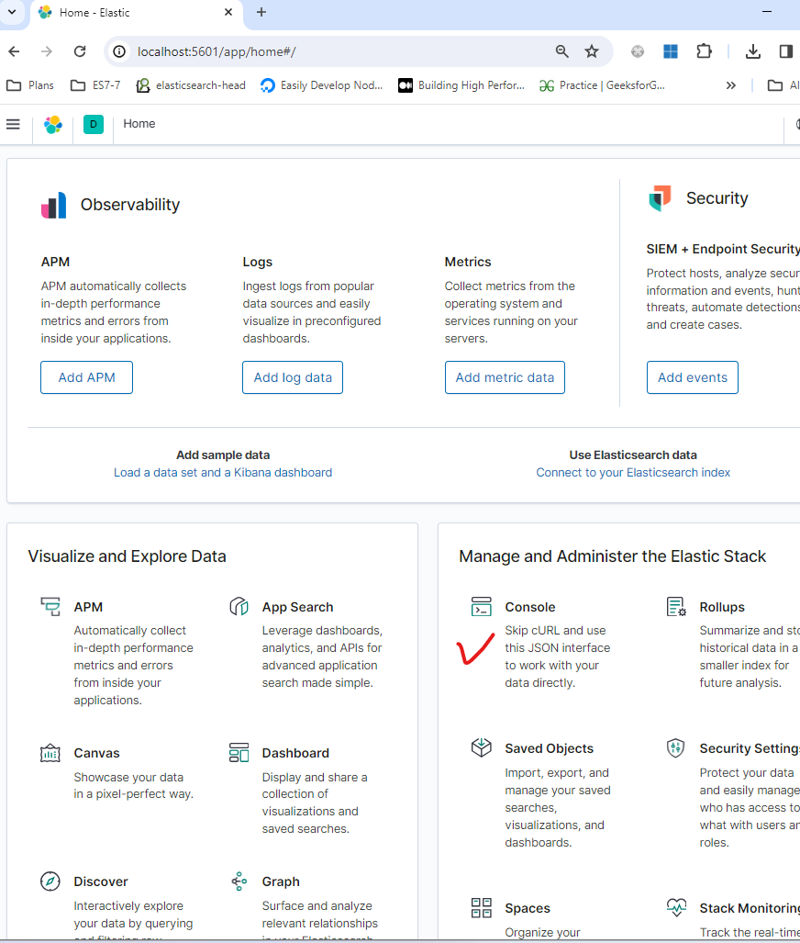Click the Saved Objects icon

click(481, 747)
